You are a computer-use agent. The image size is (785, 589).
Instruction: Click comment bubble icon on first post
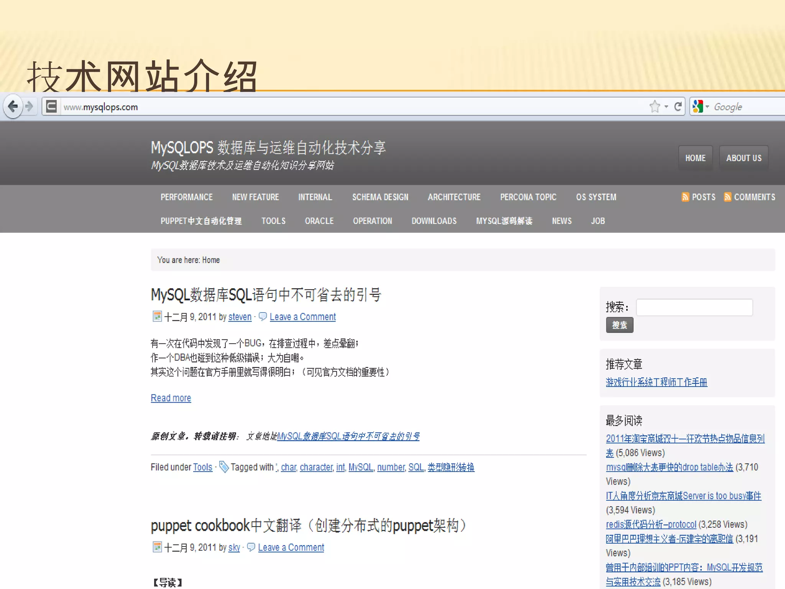(x=263, y=316)
